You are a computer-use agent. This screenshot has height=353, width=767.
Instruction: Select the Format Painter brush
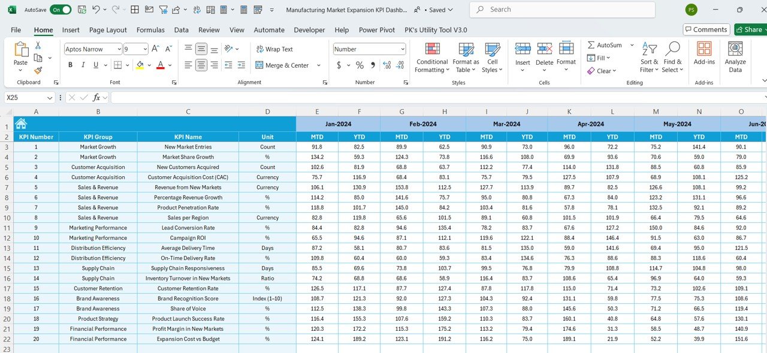click(38, 70)
